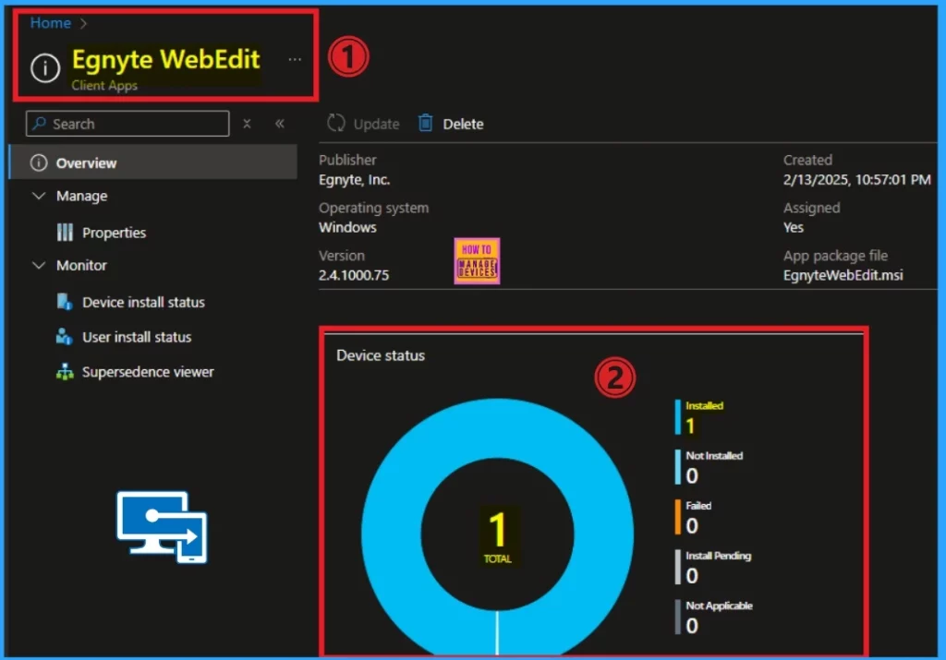This screenshot has width=946, height=660.
Task: Click the light blue Not Installed color bar
Action: click(x=677, y=467)
